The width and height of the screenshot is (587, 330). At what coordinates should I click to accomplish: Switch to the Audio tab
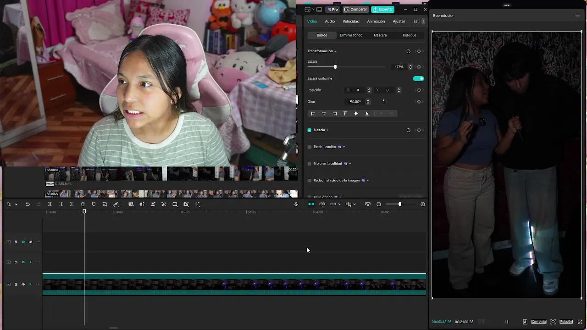330,22
